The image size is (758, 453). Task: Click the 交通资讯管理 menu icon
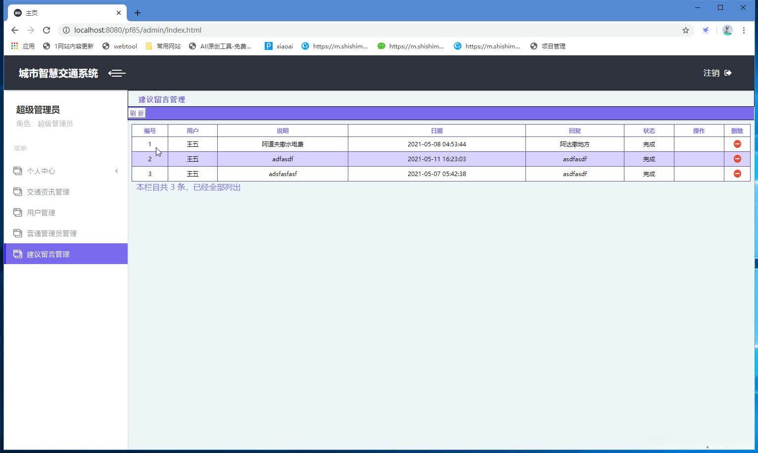pos(18,191)
